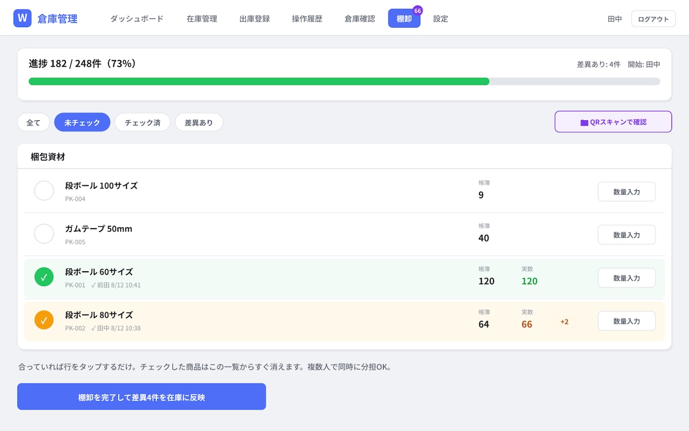Screen dimensions: 689x431
Task: Select the 段ボール 100サイズ item name
Action: [x=101, y=185]
